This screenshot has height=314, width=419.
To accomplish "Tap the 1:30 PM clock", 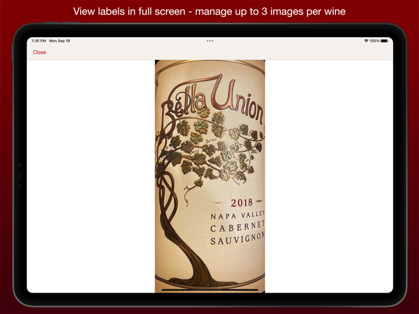I will [x=38, y=41].
